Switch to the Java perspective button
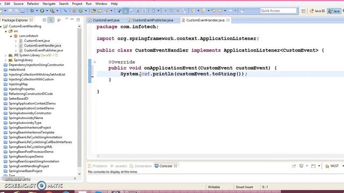 coord(334,11)
